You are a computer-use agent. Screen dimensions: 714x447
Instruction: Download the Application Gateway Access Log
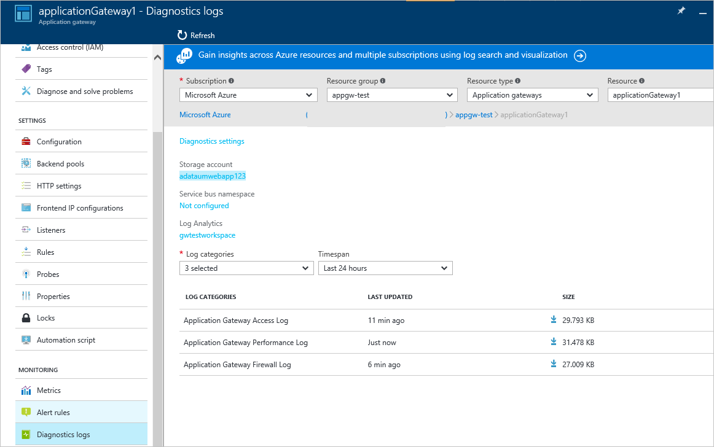554,320
